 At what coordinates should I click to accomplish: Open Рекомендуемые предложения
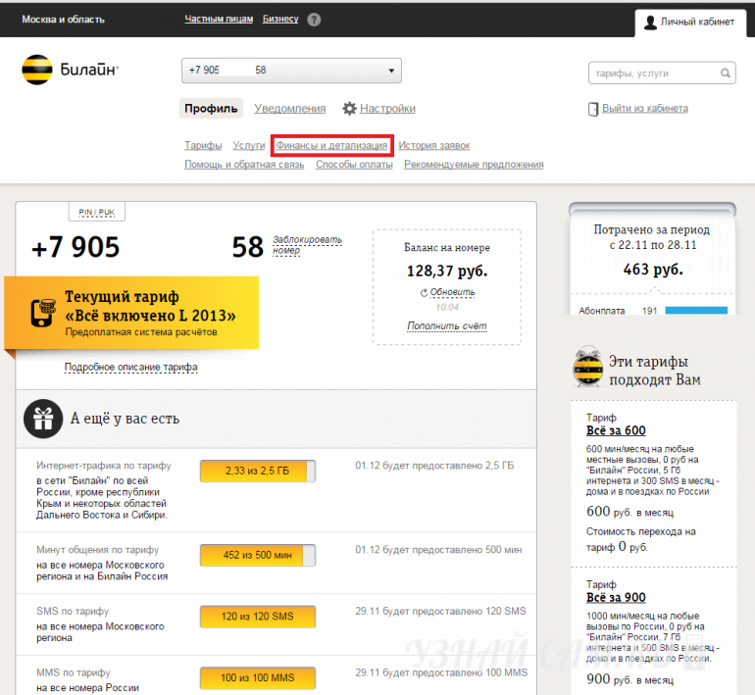[x=474, y=165]
